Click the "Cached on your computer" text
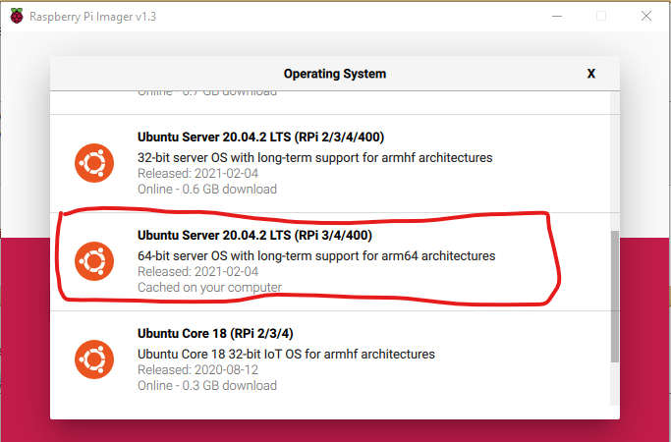This screenshot has width=671, height=442. (x=209, y=288)
